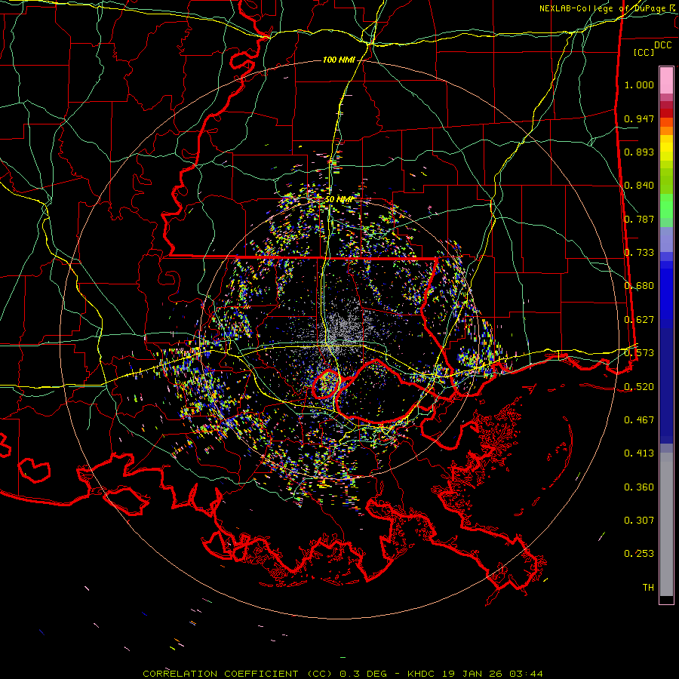The width and height of the screenshot is (679, 679).
Task: Click the 0.840 scale value
Action: coord(639,186)
